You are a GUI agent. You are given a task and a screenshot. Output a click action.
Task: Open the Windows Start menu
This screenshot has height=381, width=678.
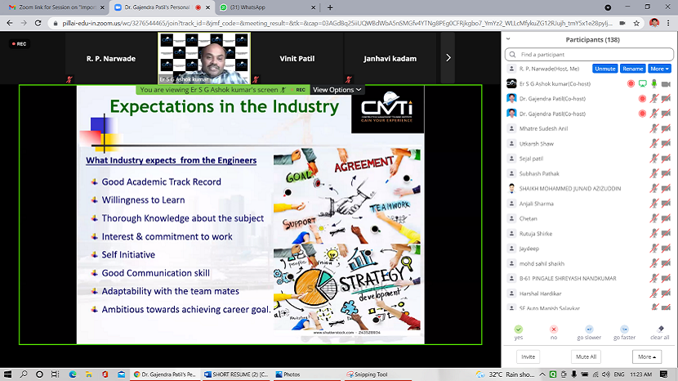(7, 374)
